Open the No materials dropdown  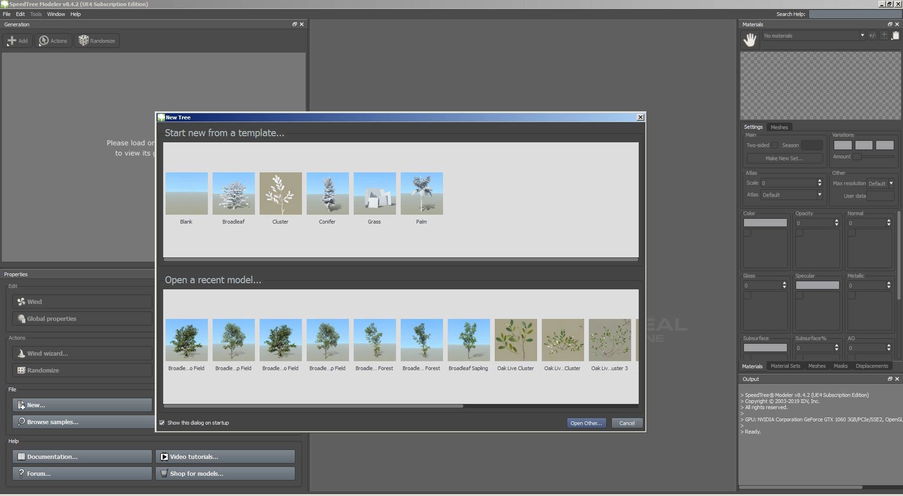(x=813, y=36)
